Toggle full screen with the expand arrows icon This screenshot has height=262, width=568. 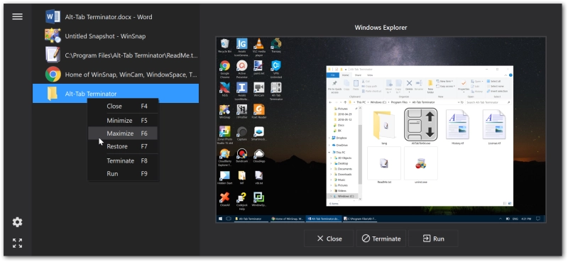[x=17, y=243]
